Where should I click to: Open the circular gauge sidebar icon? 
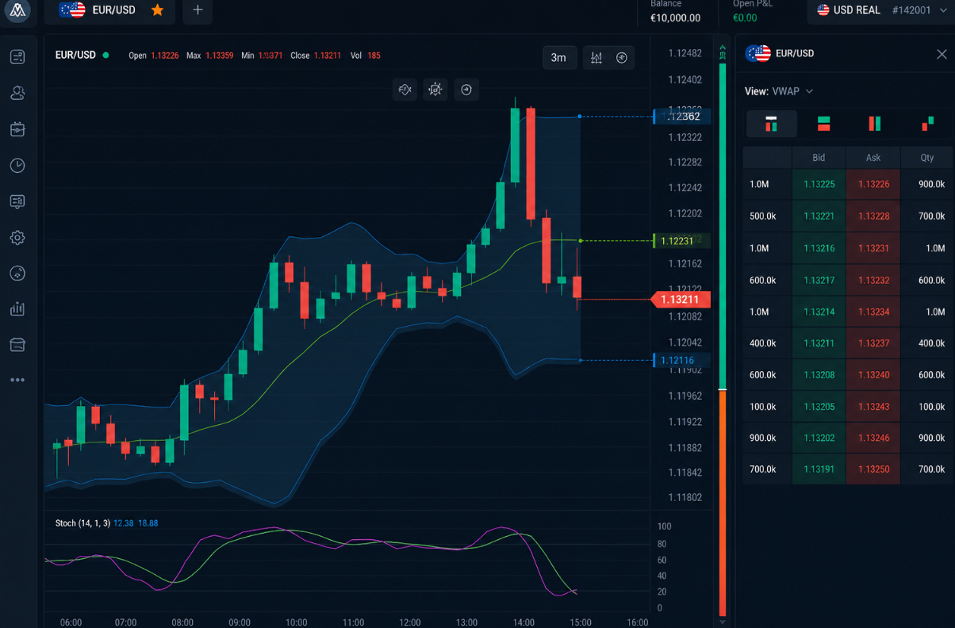click(17, 274)
